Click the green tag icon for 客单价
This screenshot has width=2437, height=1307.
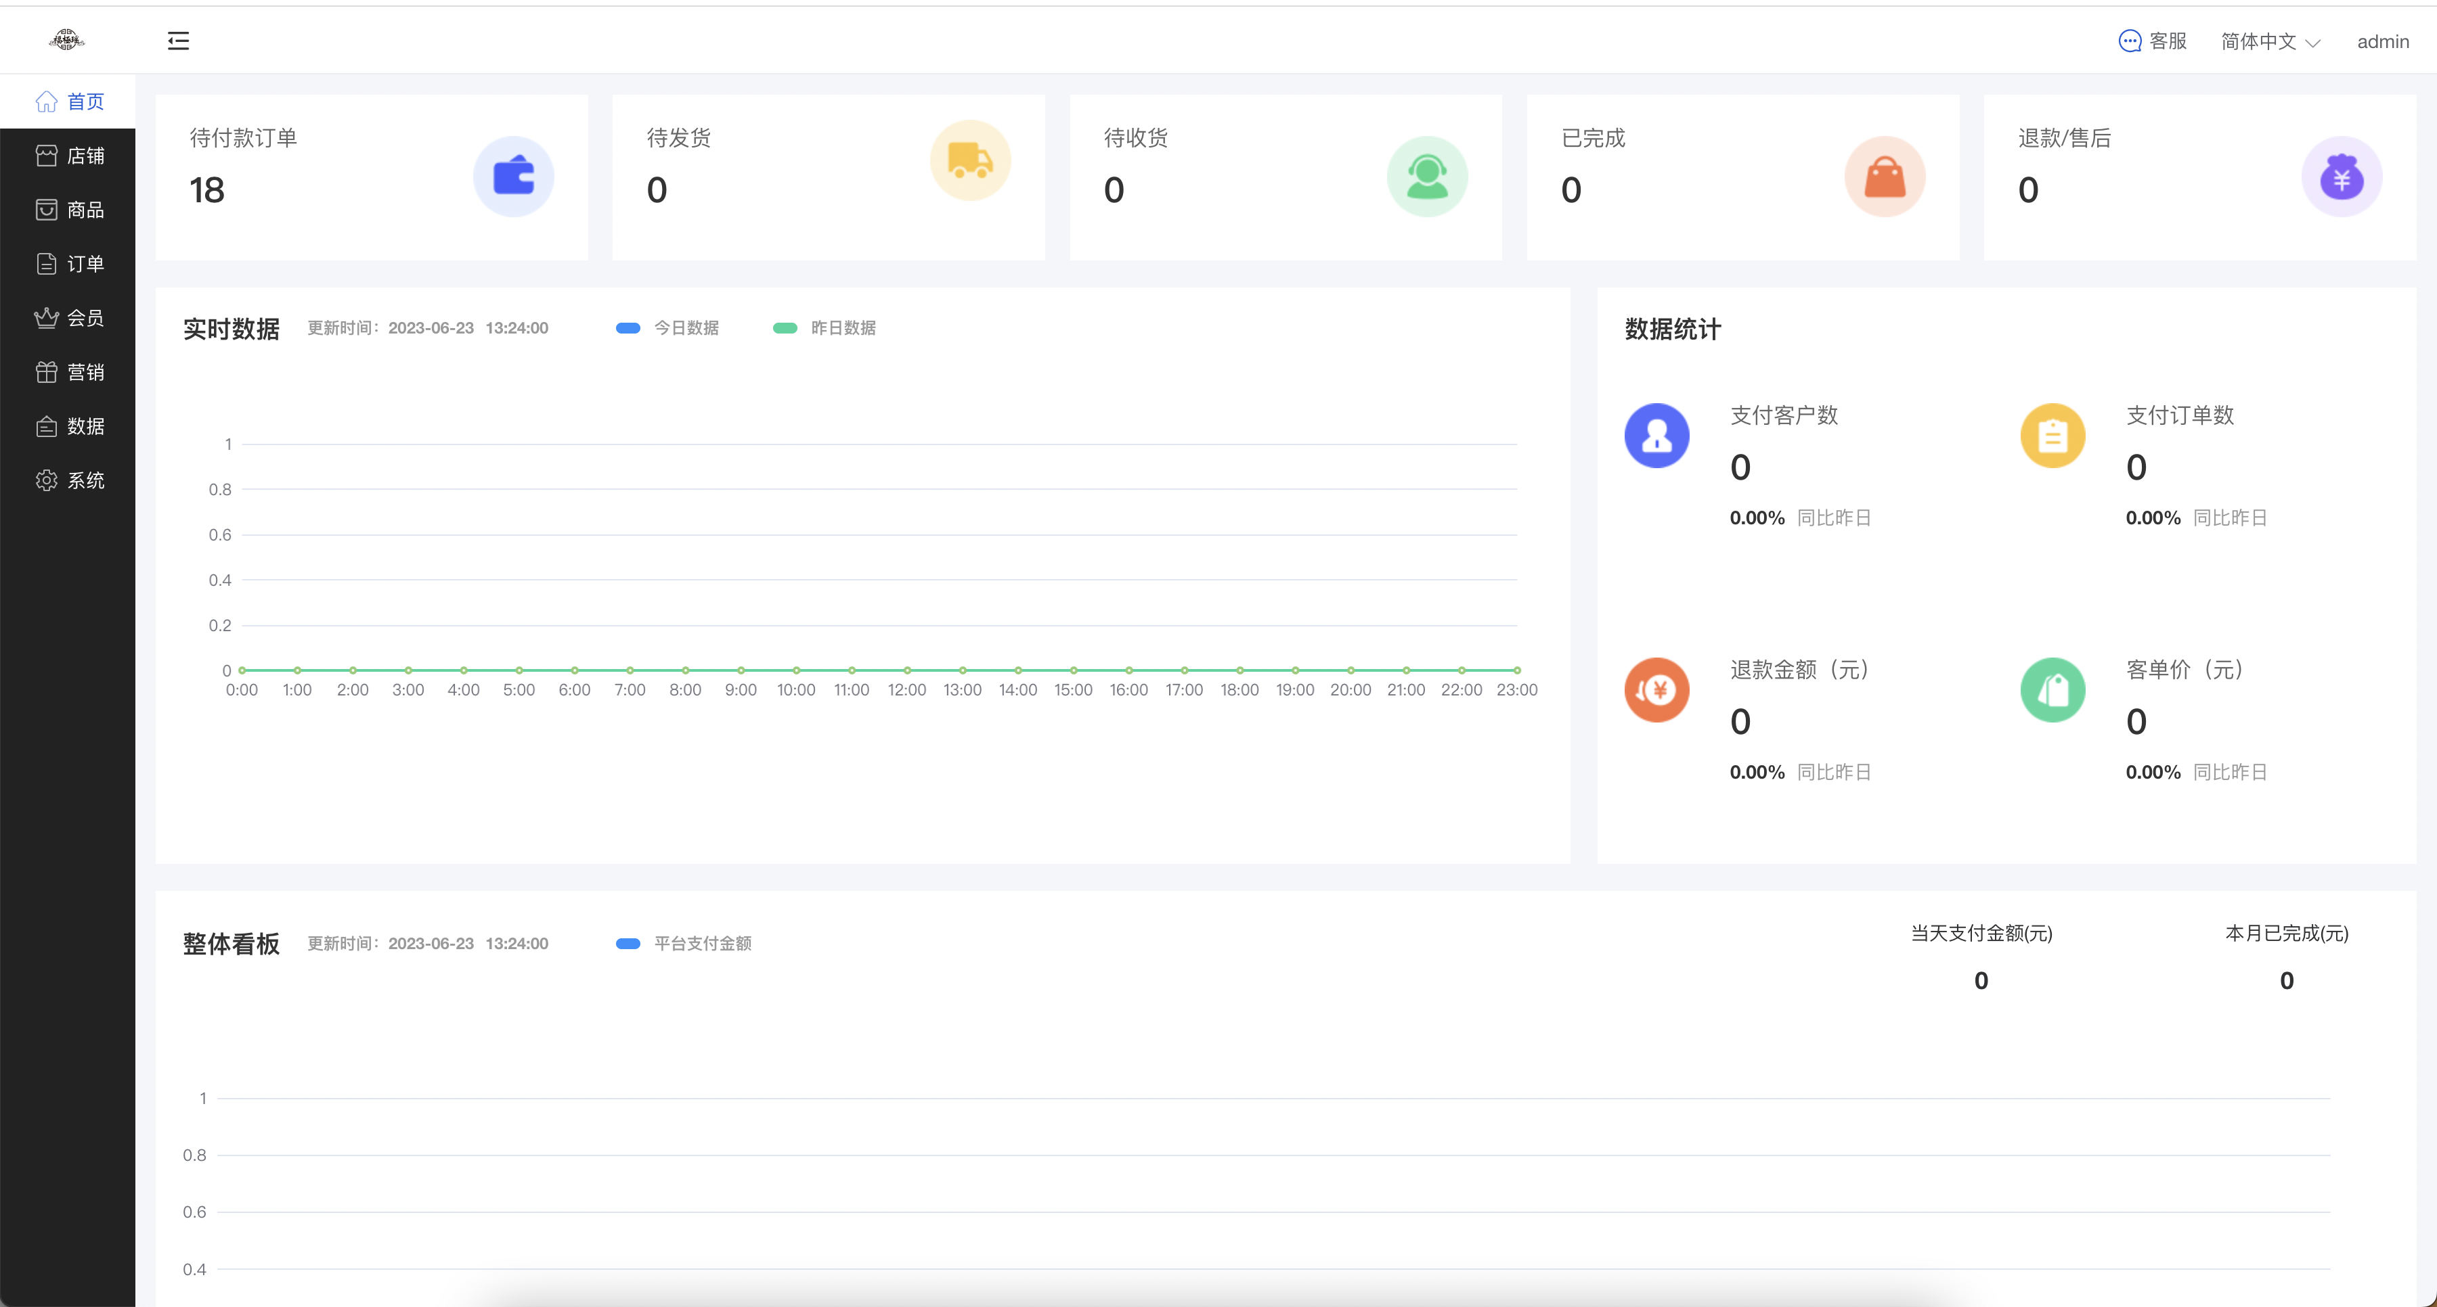tap(2053, 691)
